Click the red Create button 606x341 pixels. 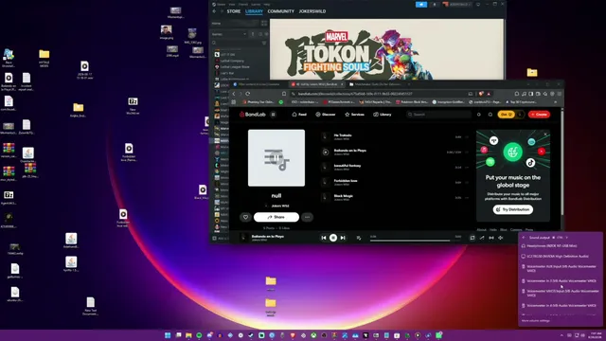539,115
